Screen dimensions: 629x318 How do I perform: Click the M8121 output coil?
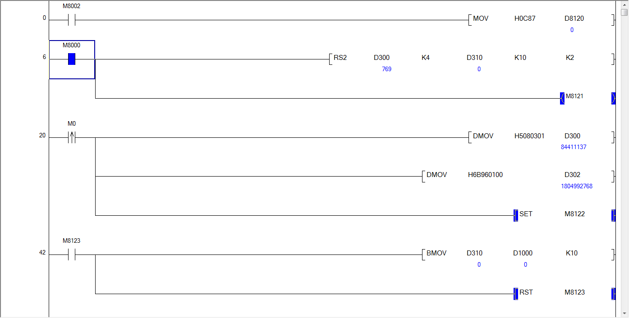tap(574, 96)
